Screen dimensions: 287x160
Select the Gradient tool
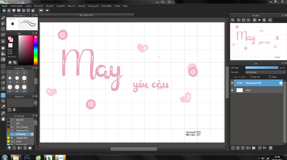(x=3, y=60)
